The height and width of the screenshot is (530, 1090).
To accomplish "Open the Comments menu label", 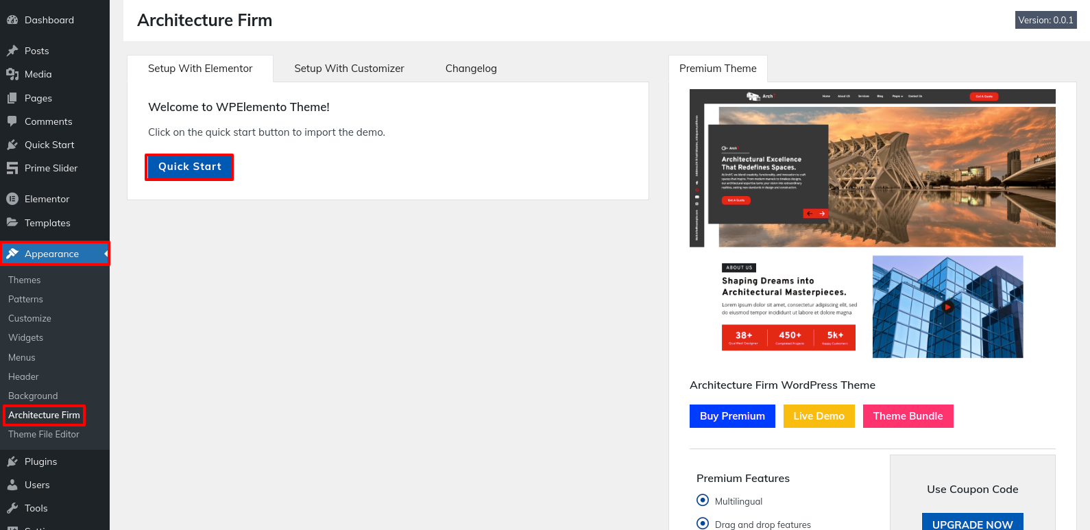I will [49, 121].
